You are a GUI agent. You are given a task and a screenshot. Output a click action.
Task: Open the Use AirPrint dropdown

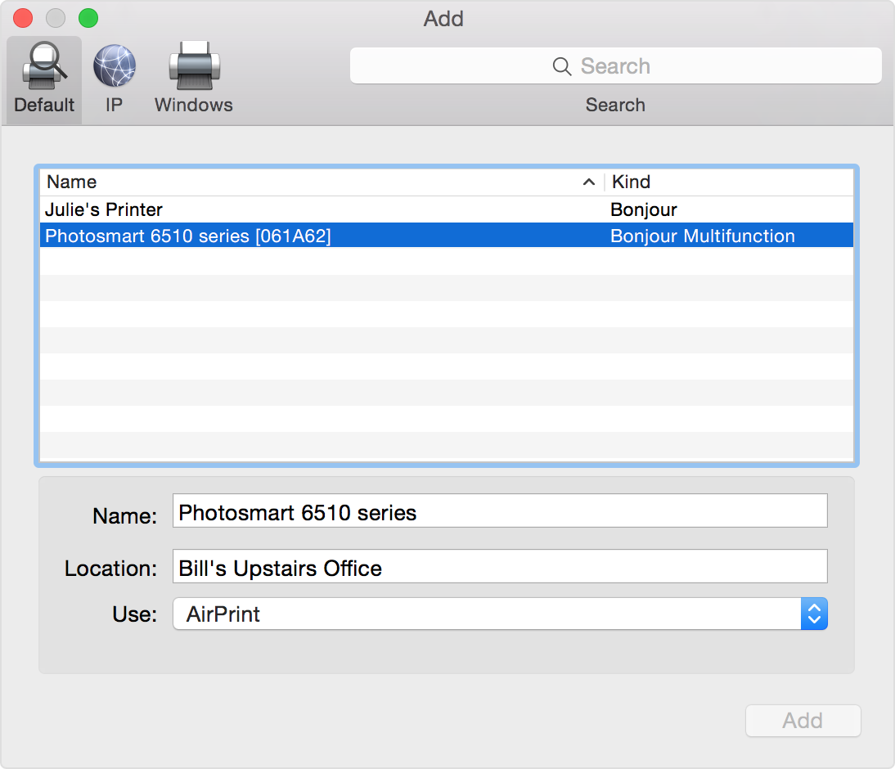tap(500, 614)
